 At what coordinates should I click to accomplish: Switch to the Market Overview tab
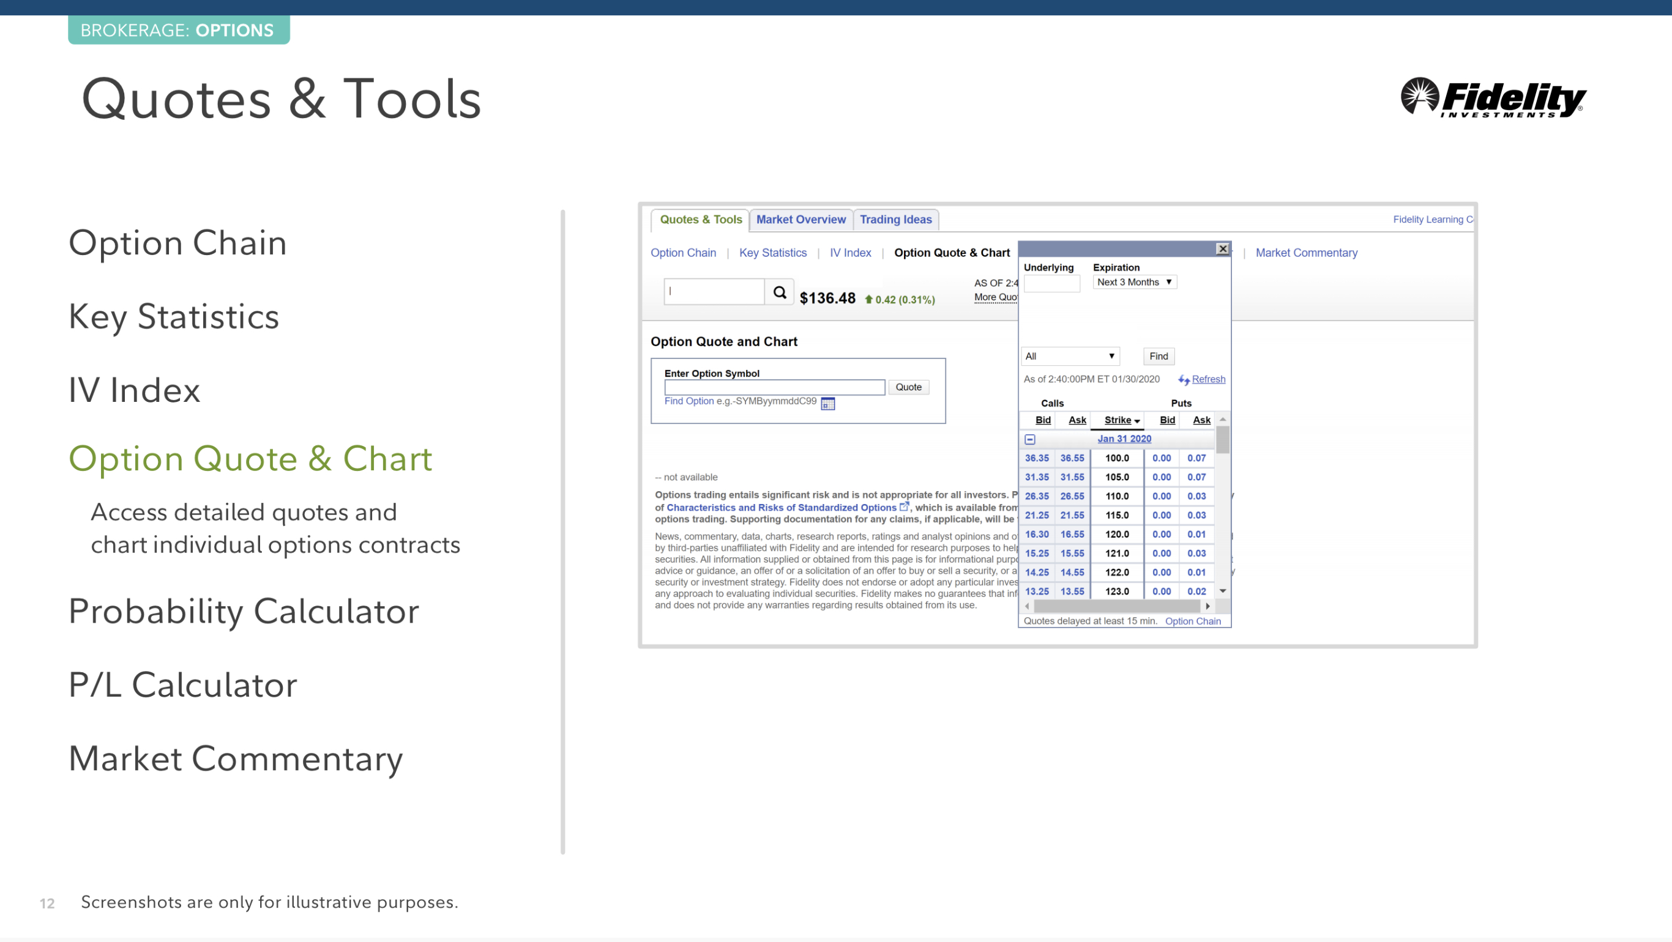click(x=801, y=220)
